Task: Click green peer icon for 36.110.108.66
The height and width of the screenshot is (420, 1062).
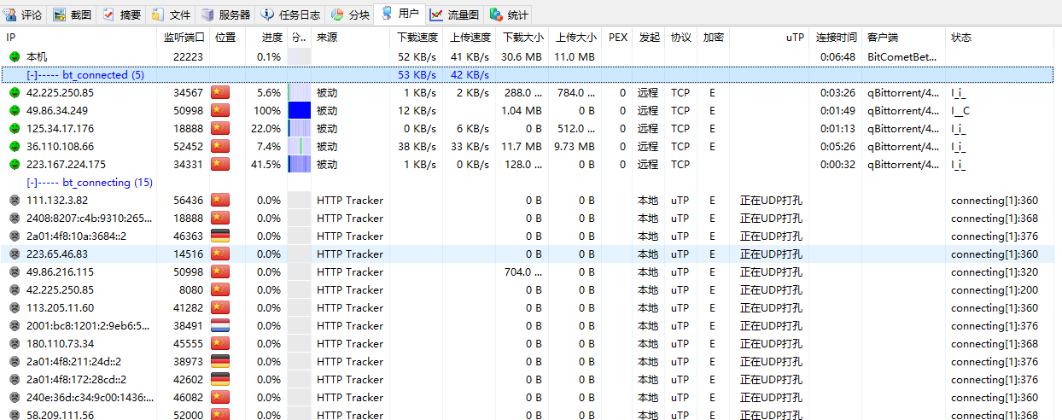Action: [x=15, y=146]
